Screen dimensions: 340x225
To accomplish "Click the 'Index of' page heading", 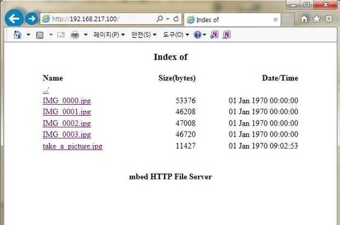I will coord(171,57).
